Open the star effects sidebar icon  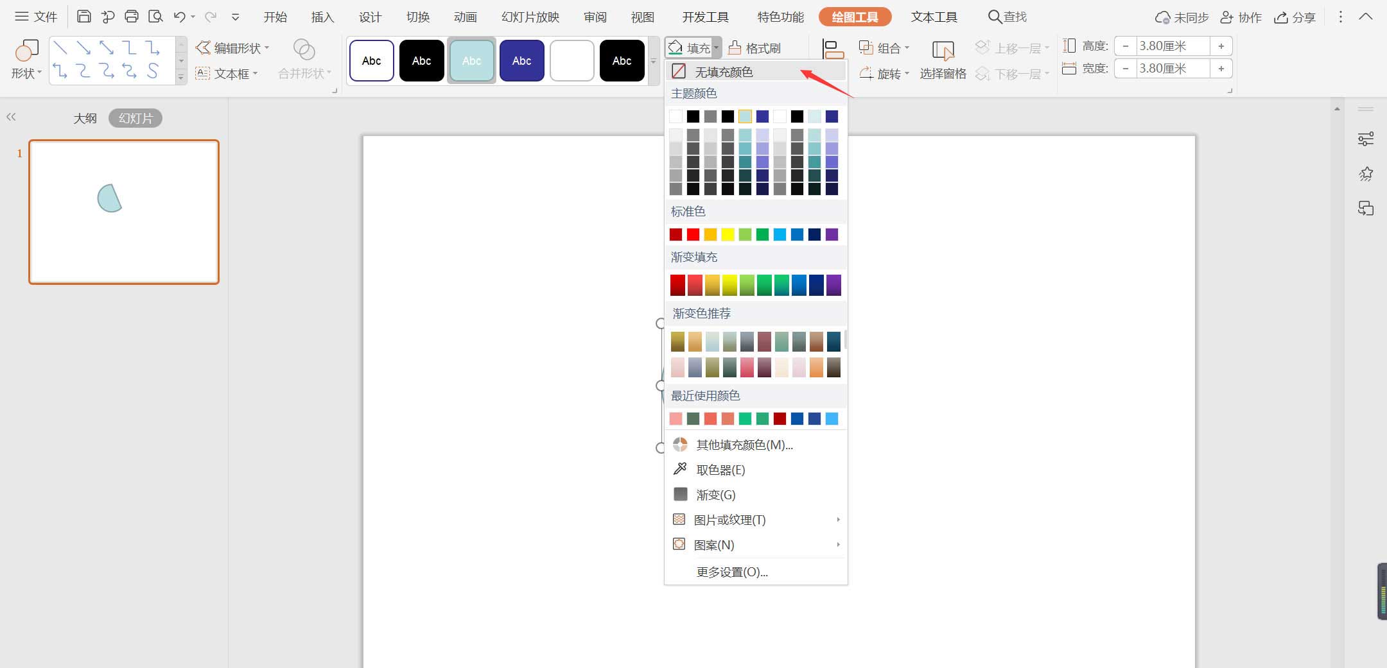(x=1366, y=173)
